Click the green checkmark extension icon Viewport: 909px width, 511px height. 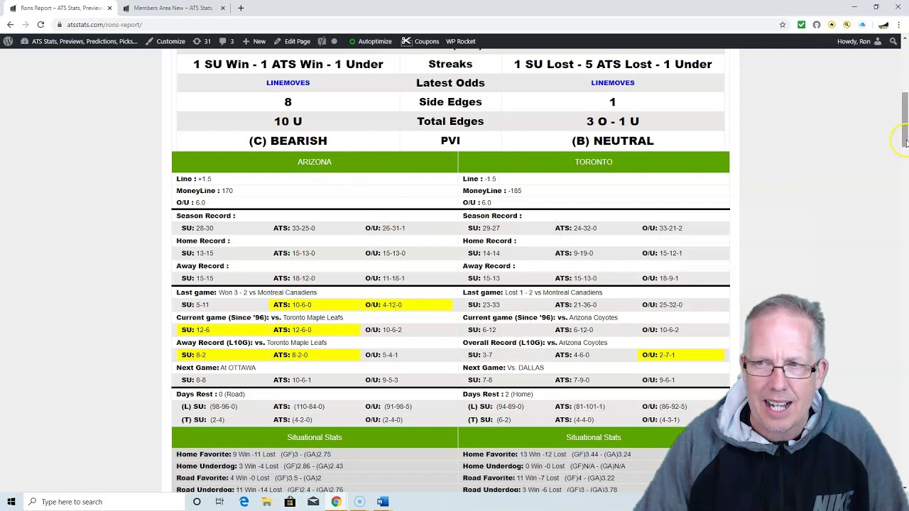pos(801,25)
